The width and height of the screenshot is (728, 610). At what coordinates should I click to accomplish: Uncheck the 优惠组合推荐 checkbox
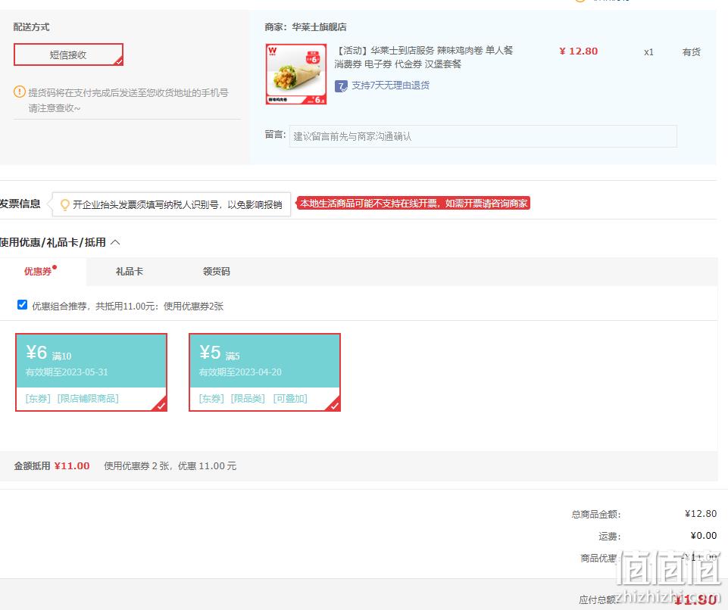[x=22, y=305]
